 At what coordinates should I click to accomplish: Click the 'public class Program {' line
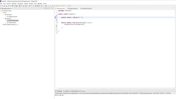click(67, 14)
